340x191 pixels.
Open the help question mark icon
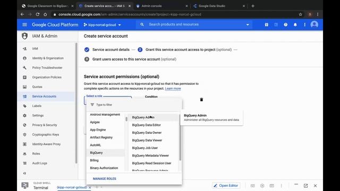point(286,25)
